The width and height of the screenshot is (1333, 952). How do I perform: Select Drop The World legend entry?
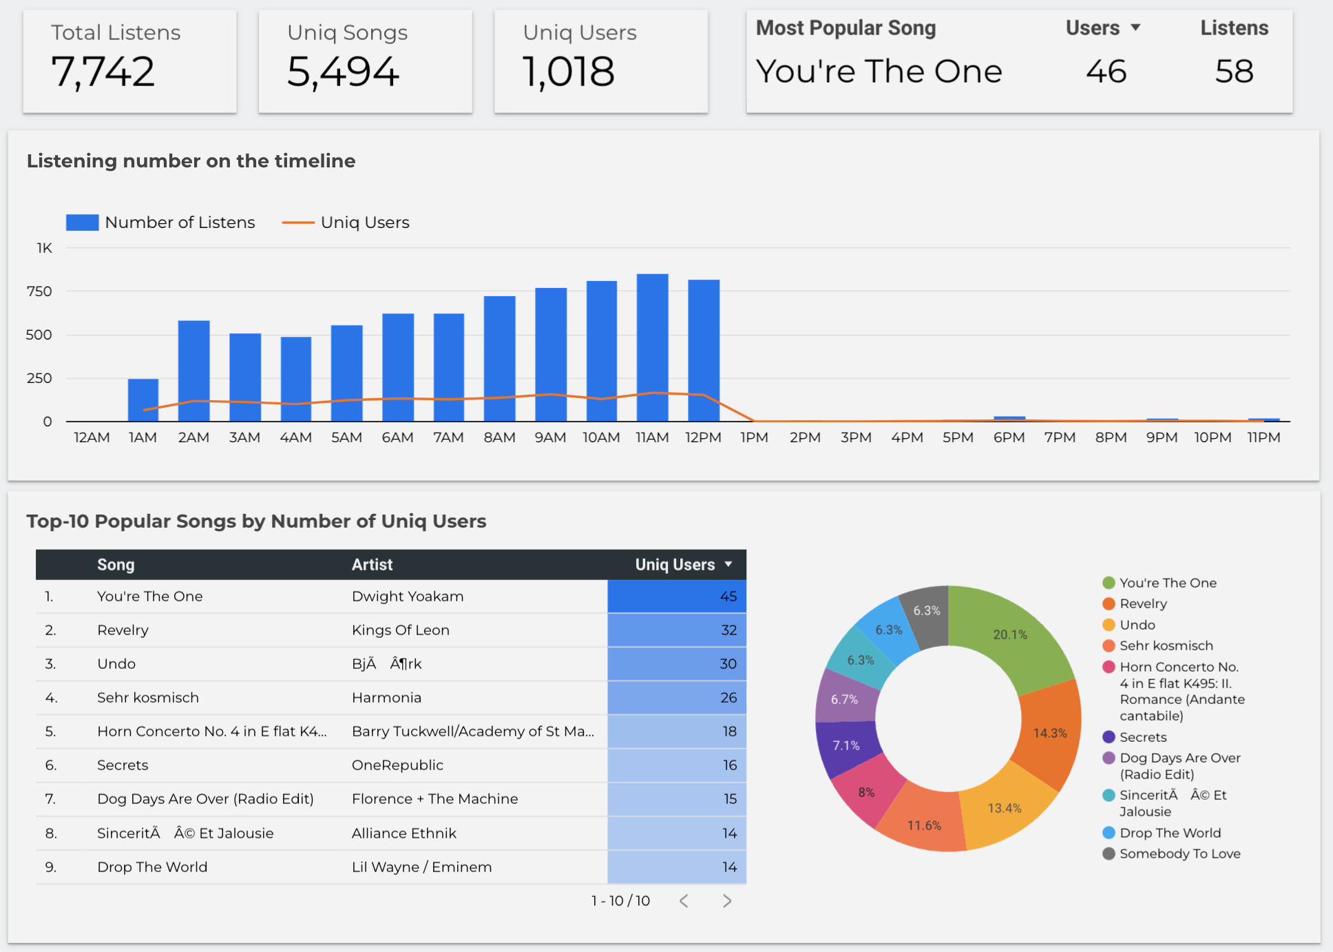[x=1162, y=833]
